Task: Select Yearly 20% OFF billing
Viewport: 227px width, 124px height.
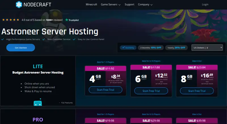Action: point(176,48)
